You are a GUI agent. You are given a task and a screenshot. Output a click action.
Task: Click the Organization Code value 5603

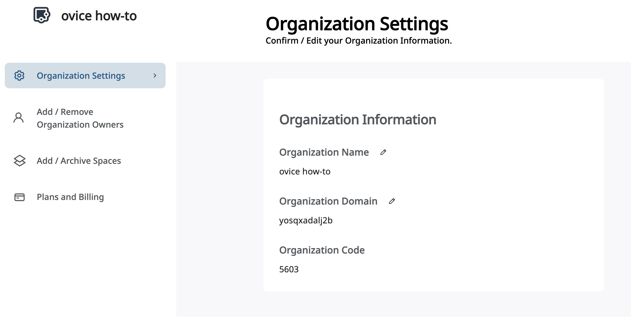coord(289,269)
